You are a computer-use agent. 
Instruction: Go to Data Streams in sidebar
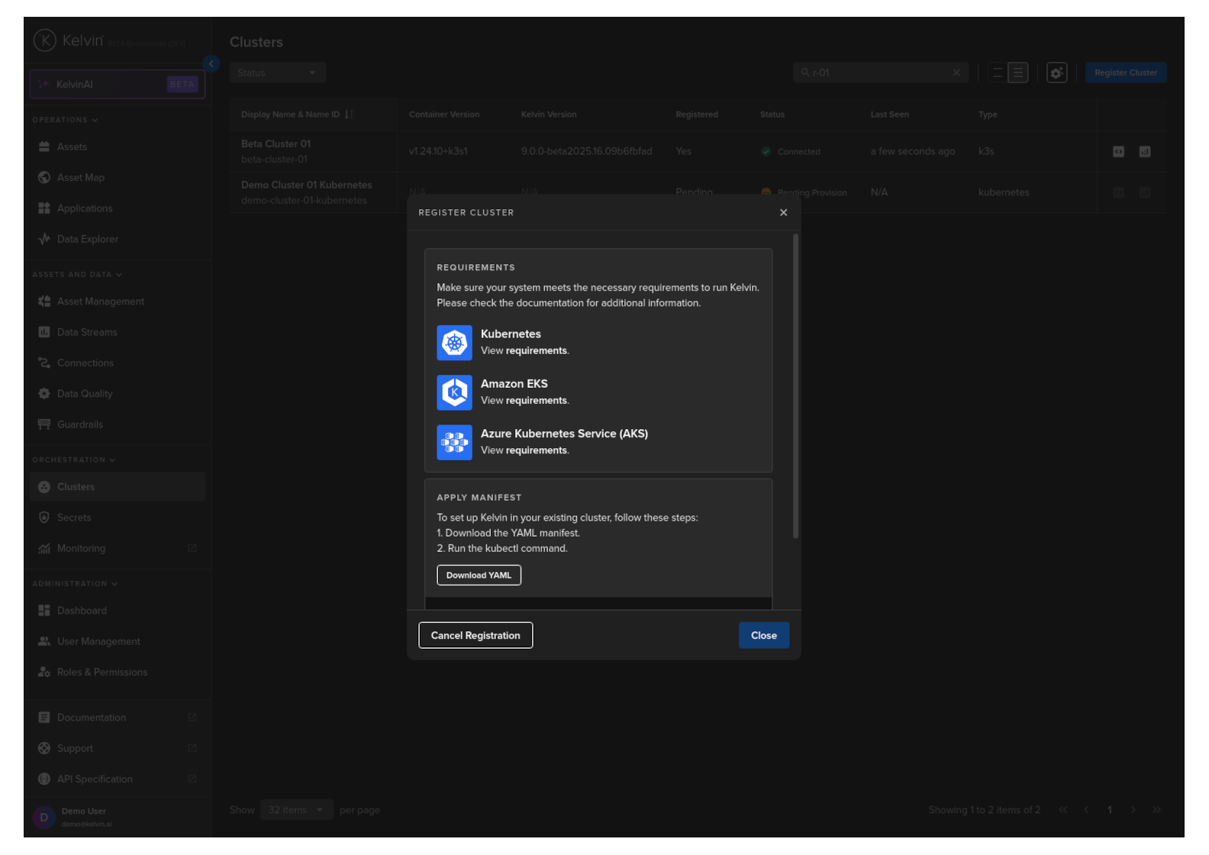(87, 332)
